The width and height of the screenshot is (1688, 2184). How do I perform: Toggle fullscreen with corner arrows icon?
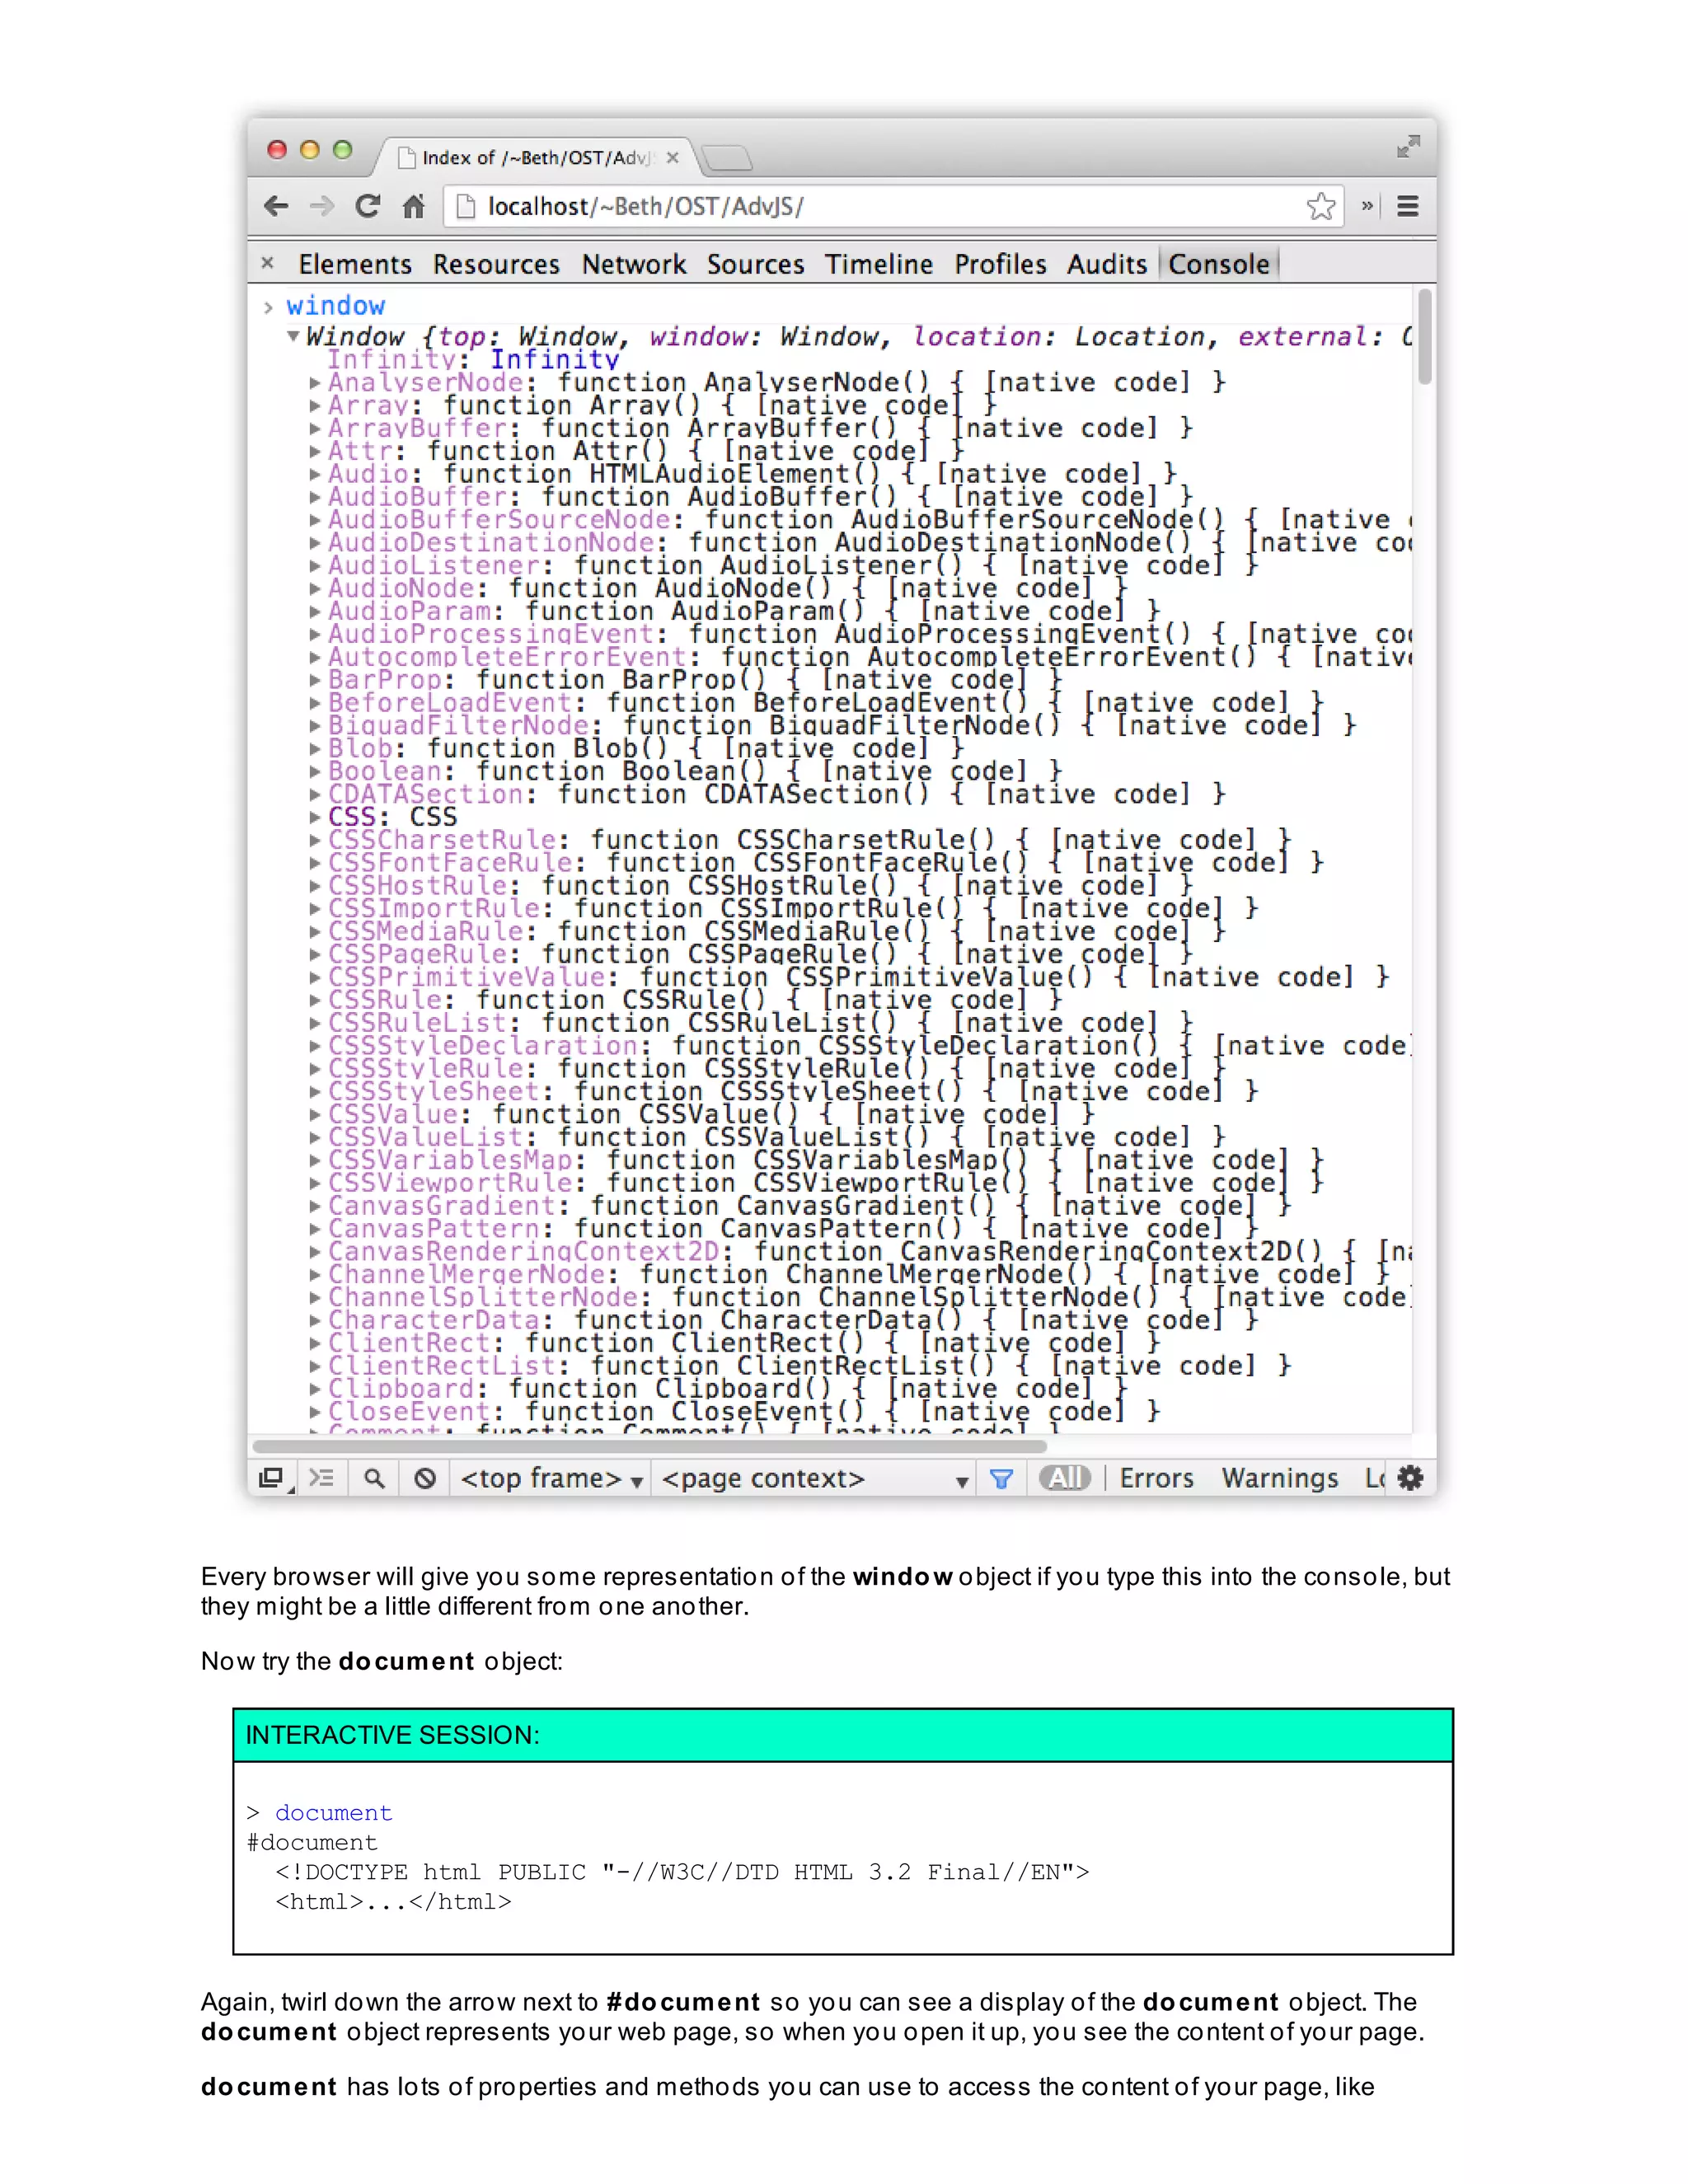click(1408, 147)
